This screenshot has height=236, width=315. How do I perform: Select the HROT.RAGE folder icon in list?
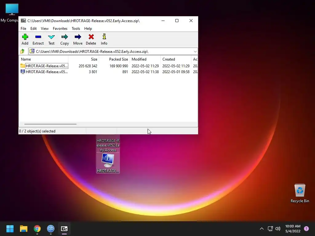click(x=23, y=66)
